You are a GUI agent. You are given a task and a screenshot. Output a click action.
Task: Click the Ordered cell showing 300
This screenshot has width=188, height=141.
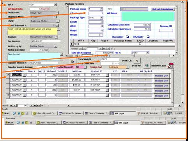pos(51,90)
